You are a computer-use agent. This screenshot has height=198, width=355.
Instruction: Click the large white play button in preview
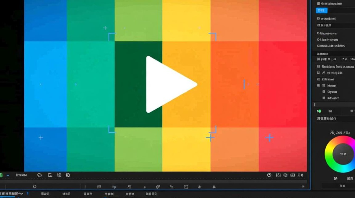(x=169, y=84)
